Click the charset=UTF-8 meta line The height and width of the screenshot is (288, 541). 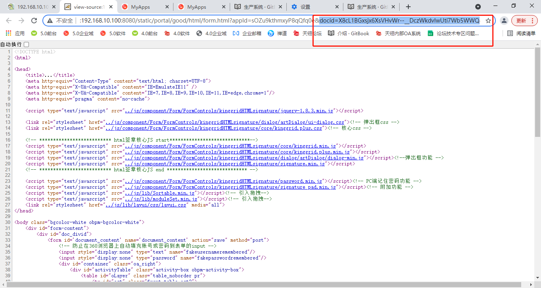[118, 81]
